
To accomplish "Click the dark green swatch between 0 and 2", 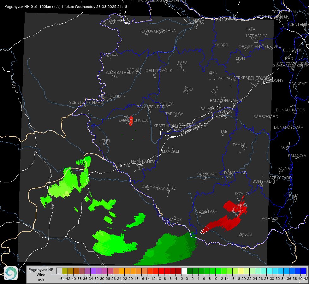I will click(x=190, y=271).
